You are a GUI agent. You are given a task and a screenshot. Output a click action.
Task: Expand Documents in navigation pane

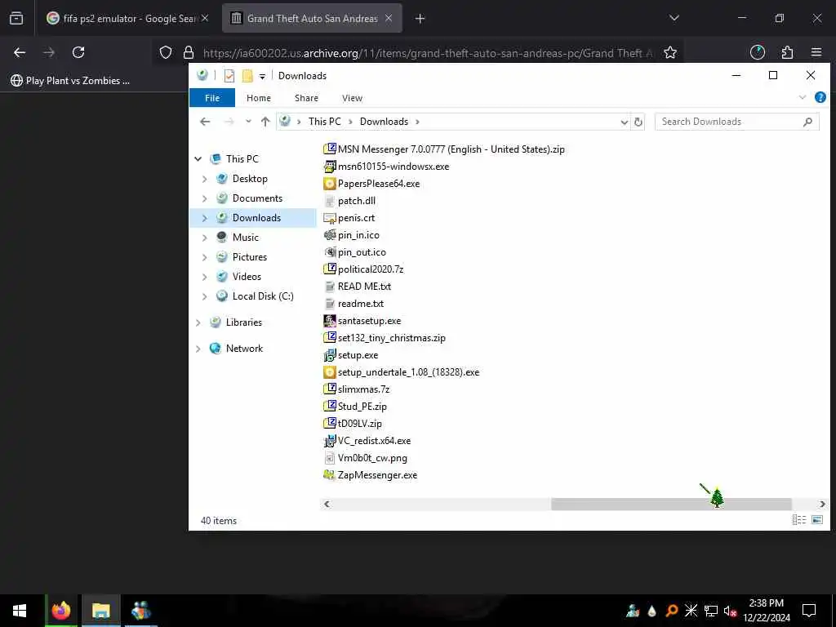tap(205, 198)
